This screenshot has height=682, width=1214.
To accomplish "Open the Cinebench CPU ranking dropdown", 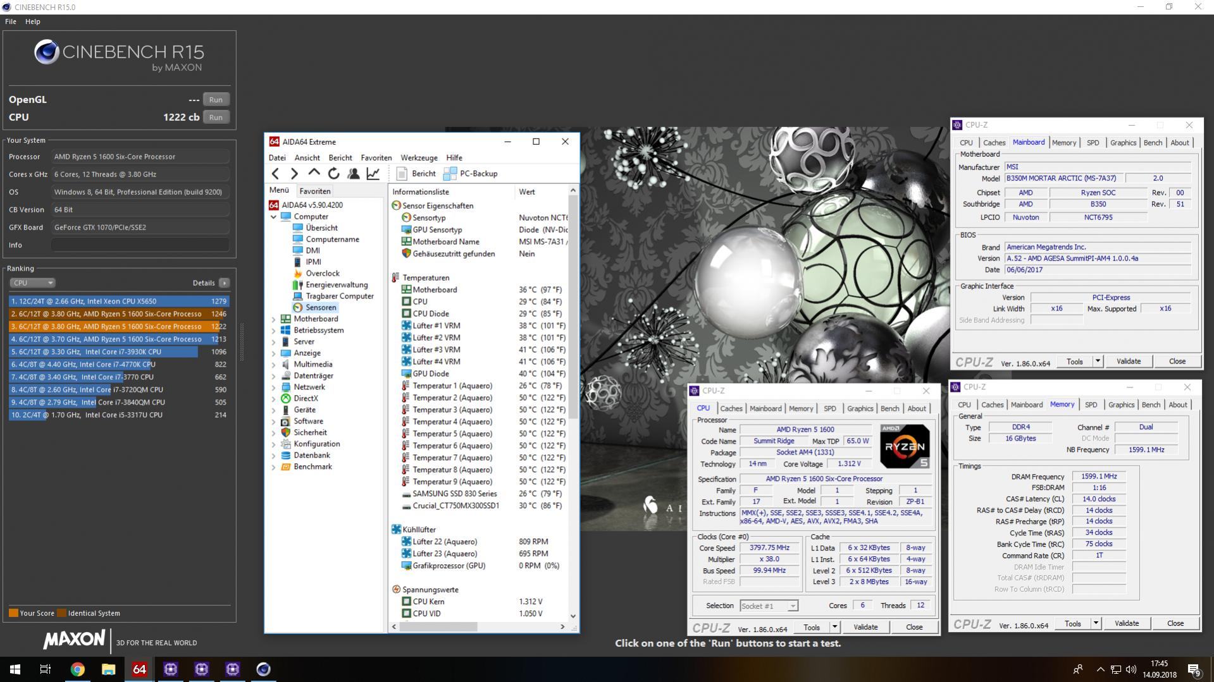I will pos(32,283).
